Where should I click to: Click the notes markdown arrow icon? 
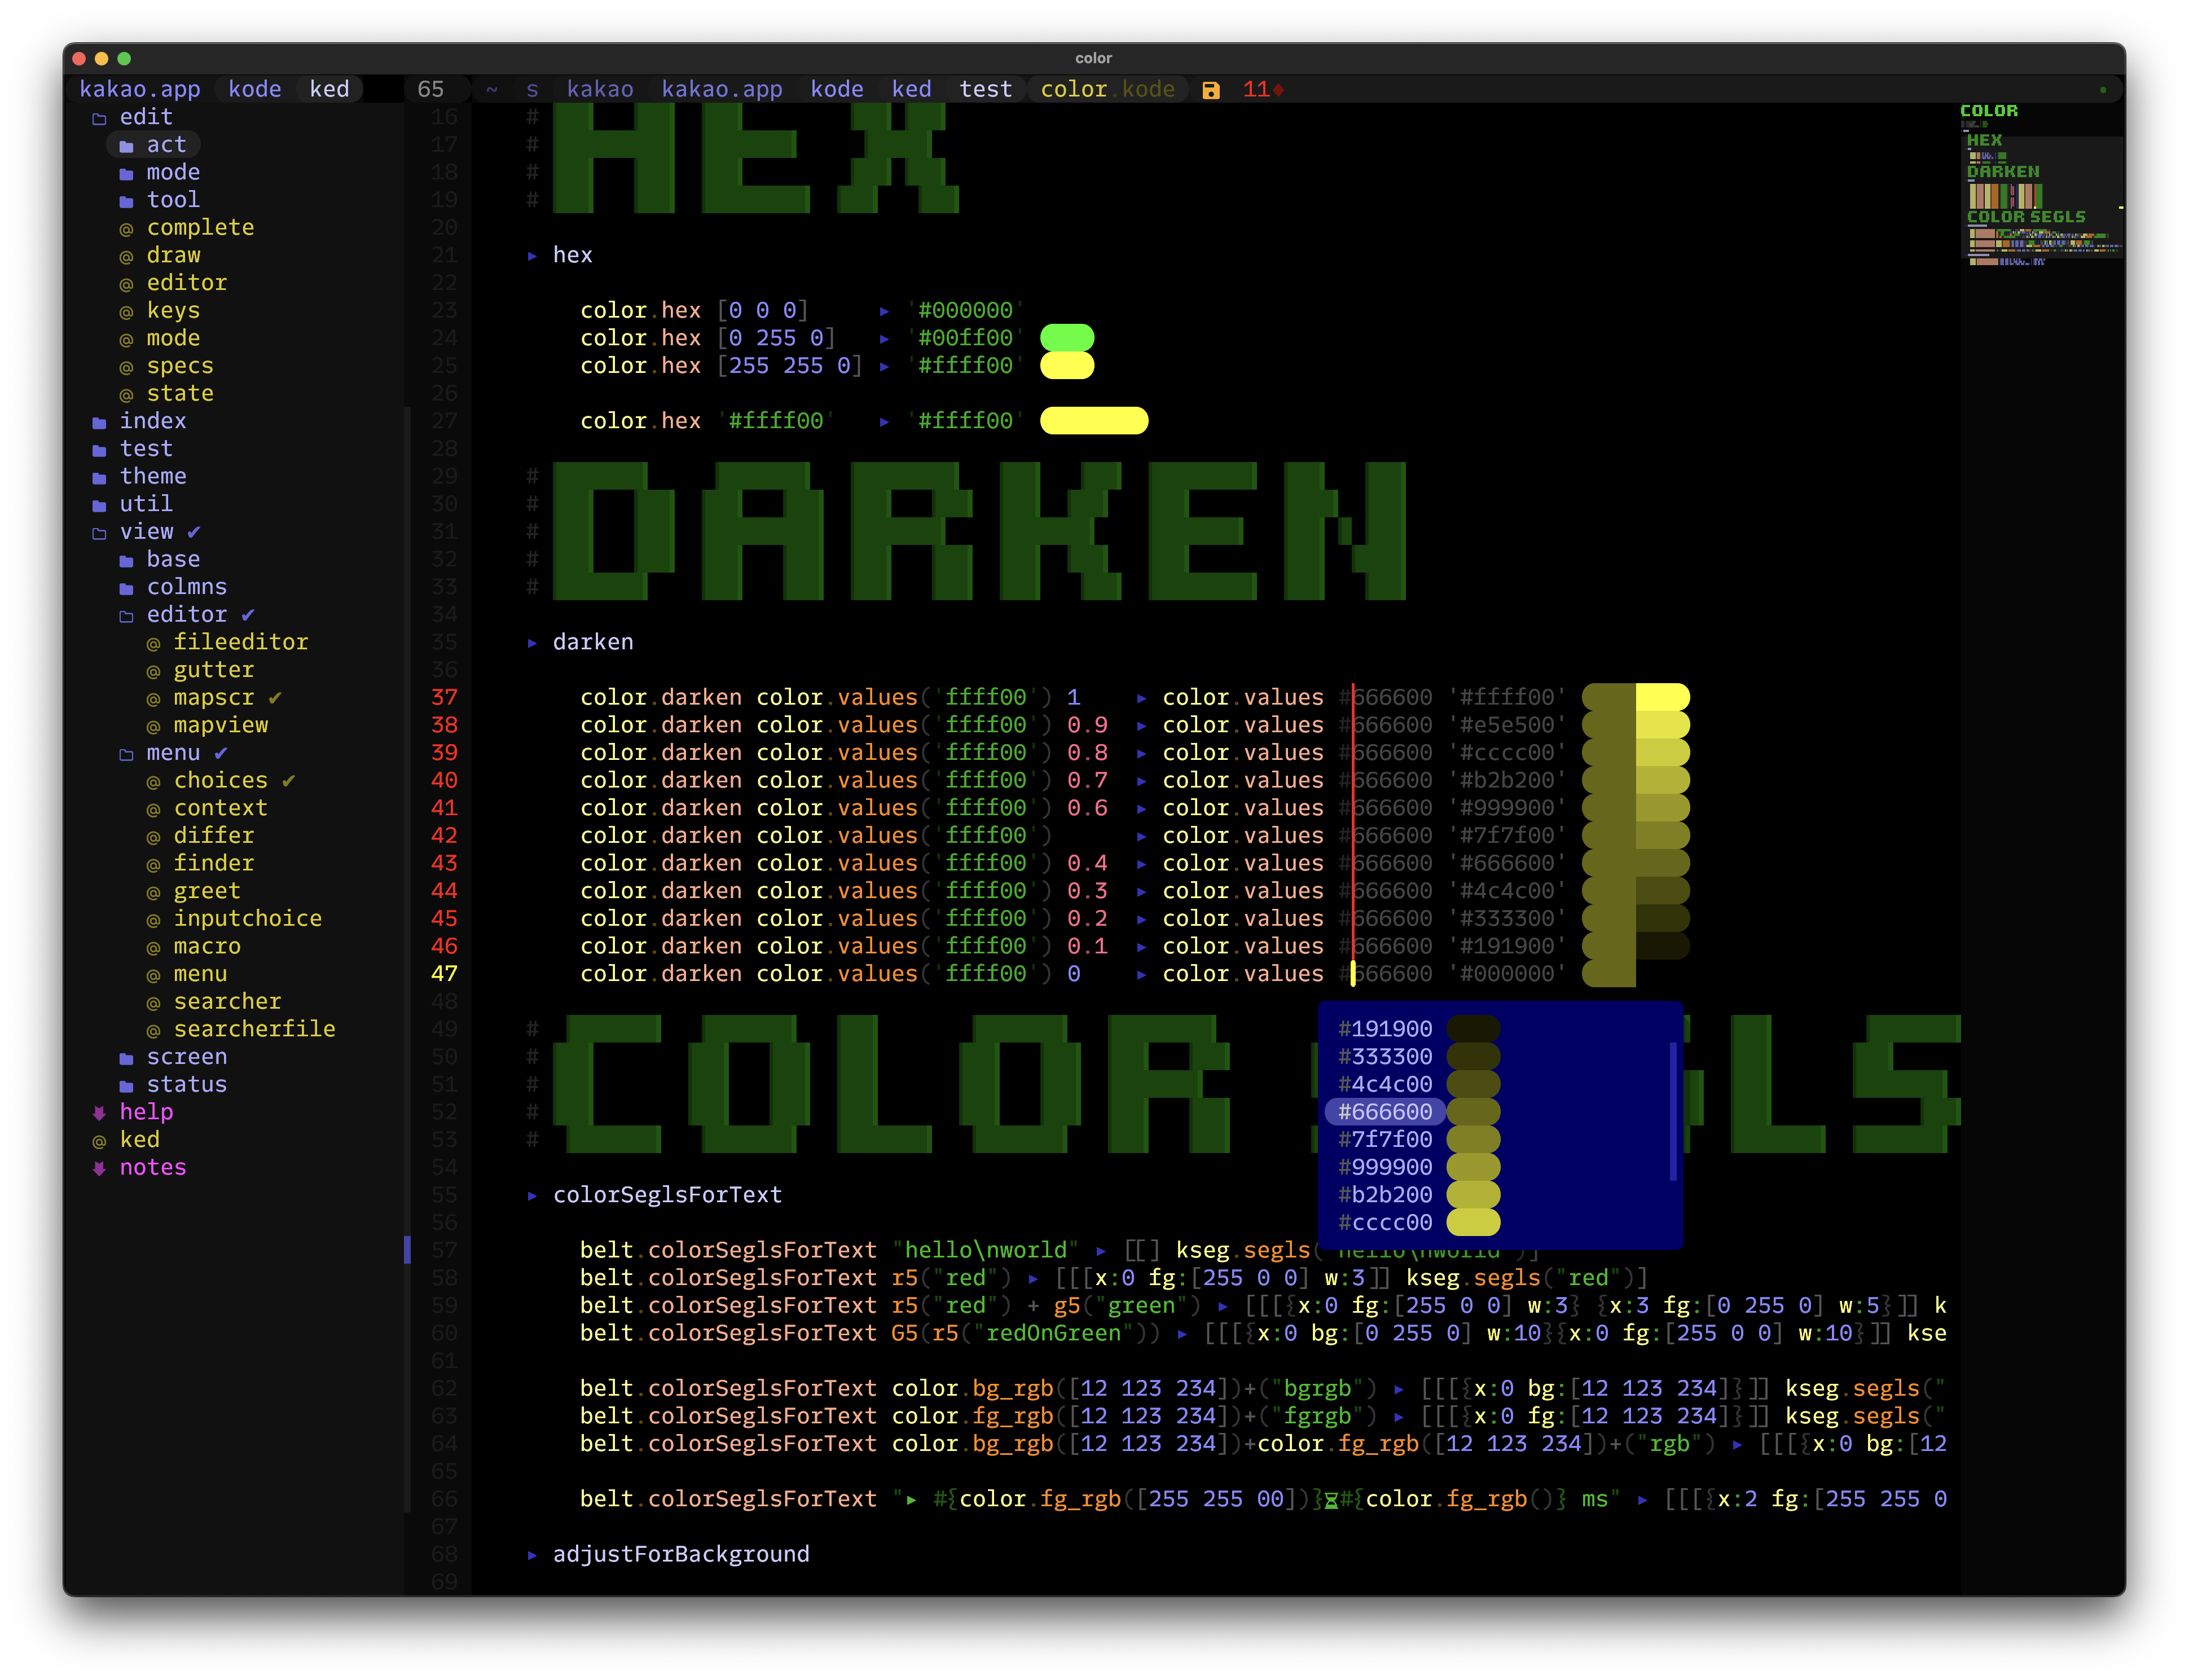[99, 1168]
